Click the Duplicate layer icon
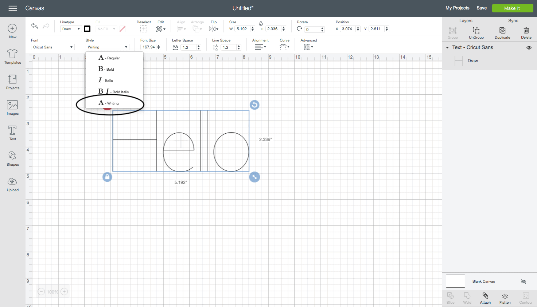The image size is (537, 307). (x=502, y=32)
